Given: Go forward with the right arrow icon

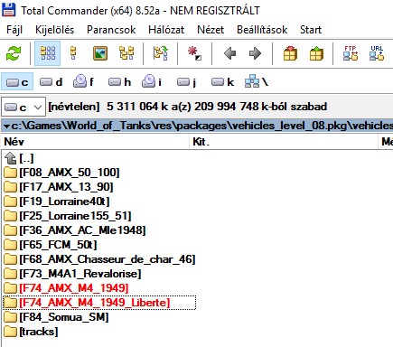Looking at the screenshot, I should tap(256, 53).
